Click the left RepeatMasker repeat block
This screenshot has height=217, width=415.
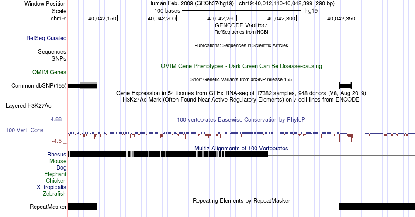pyautogui.click(x=83, y=207)
